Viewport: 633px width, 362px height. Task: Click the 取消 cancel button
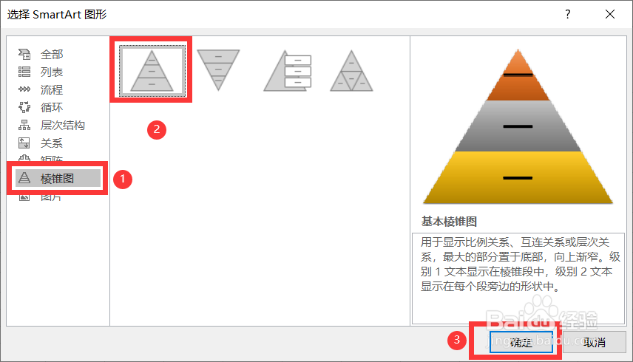[595, 342]
